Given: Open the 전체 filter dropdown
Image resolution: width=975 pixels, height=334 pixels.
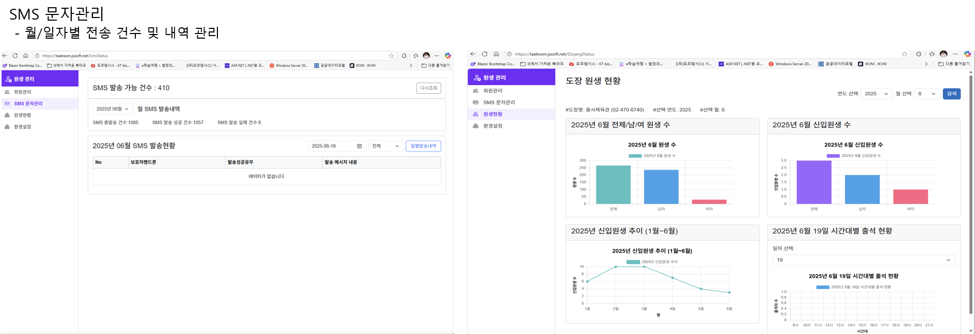Looking at the screenshot, I should (386, 146).
